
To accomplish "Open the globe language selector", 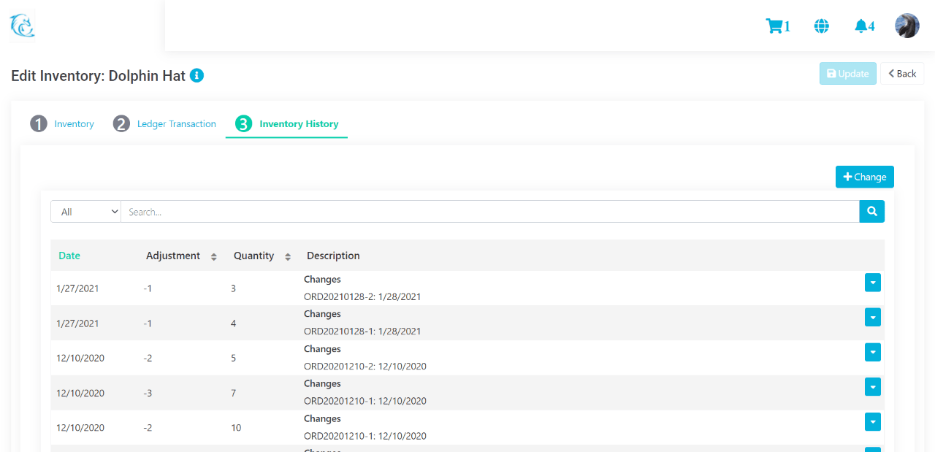I will point(822,26).
